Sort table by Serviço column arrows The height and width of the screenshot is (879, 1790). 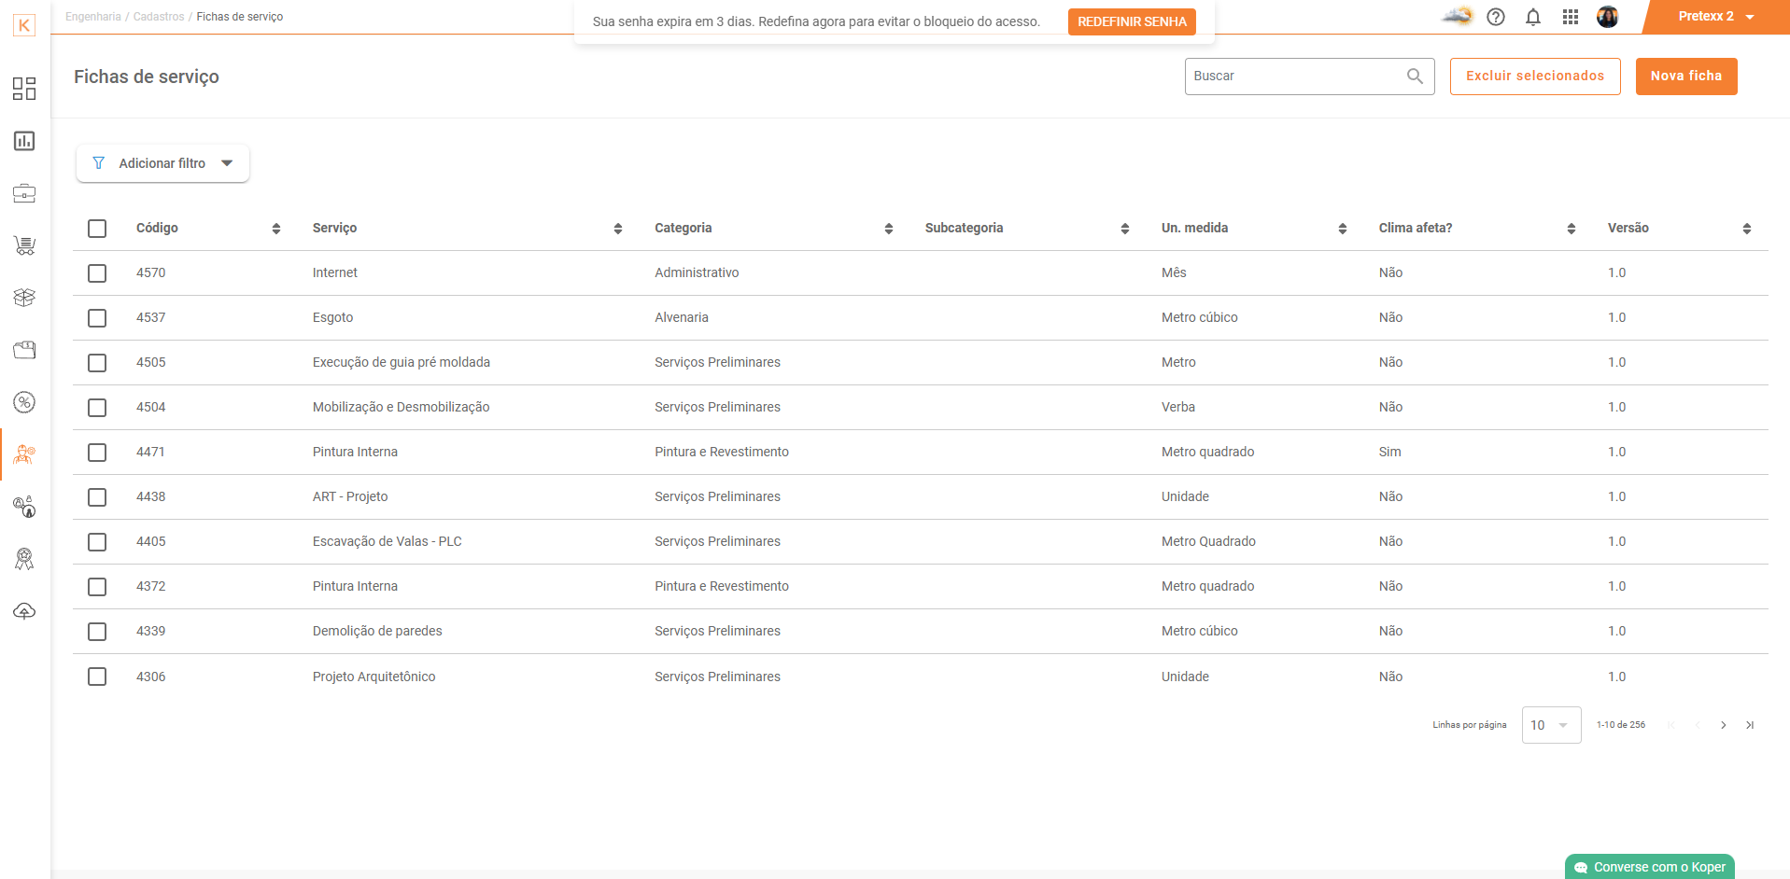pos(618,229)
